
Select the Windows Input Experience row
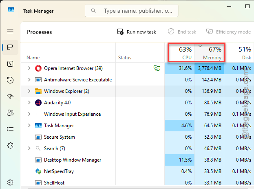tap(137, 114)
